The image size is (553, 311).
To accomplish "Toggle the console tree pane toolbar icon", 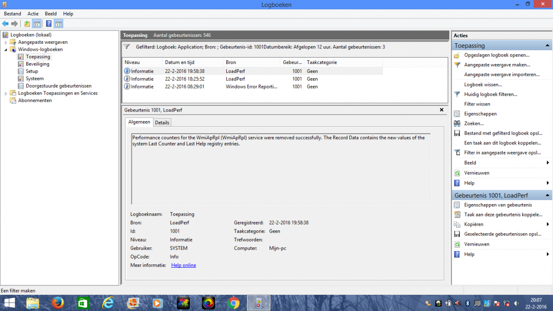I will (x=36, y=23).
